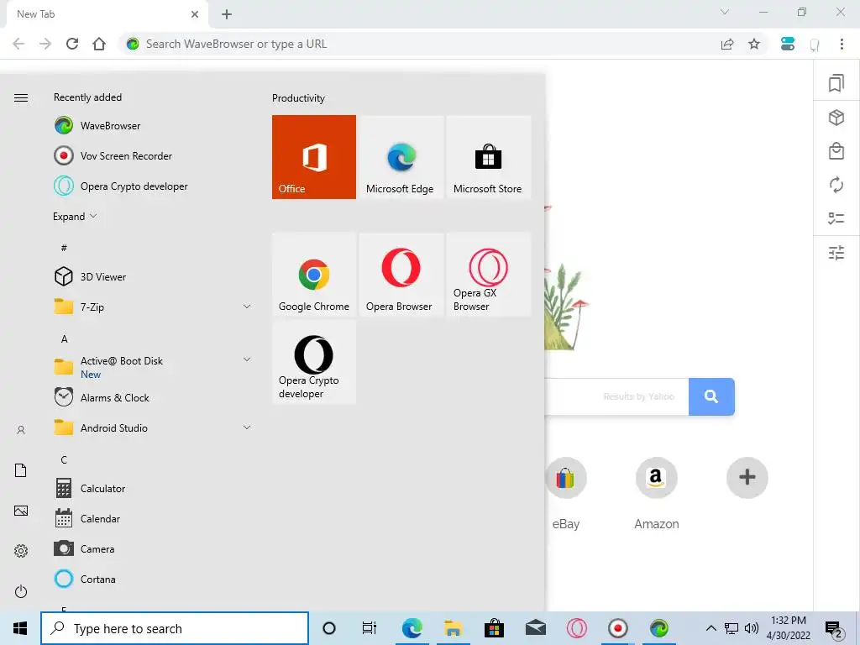This screenshot has height=645, width=860.
Task: Open Mail from taskbar
Action: [535, 628]
